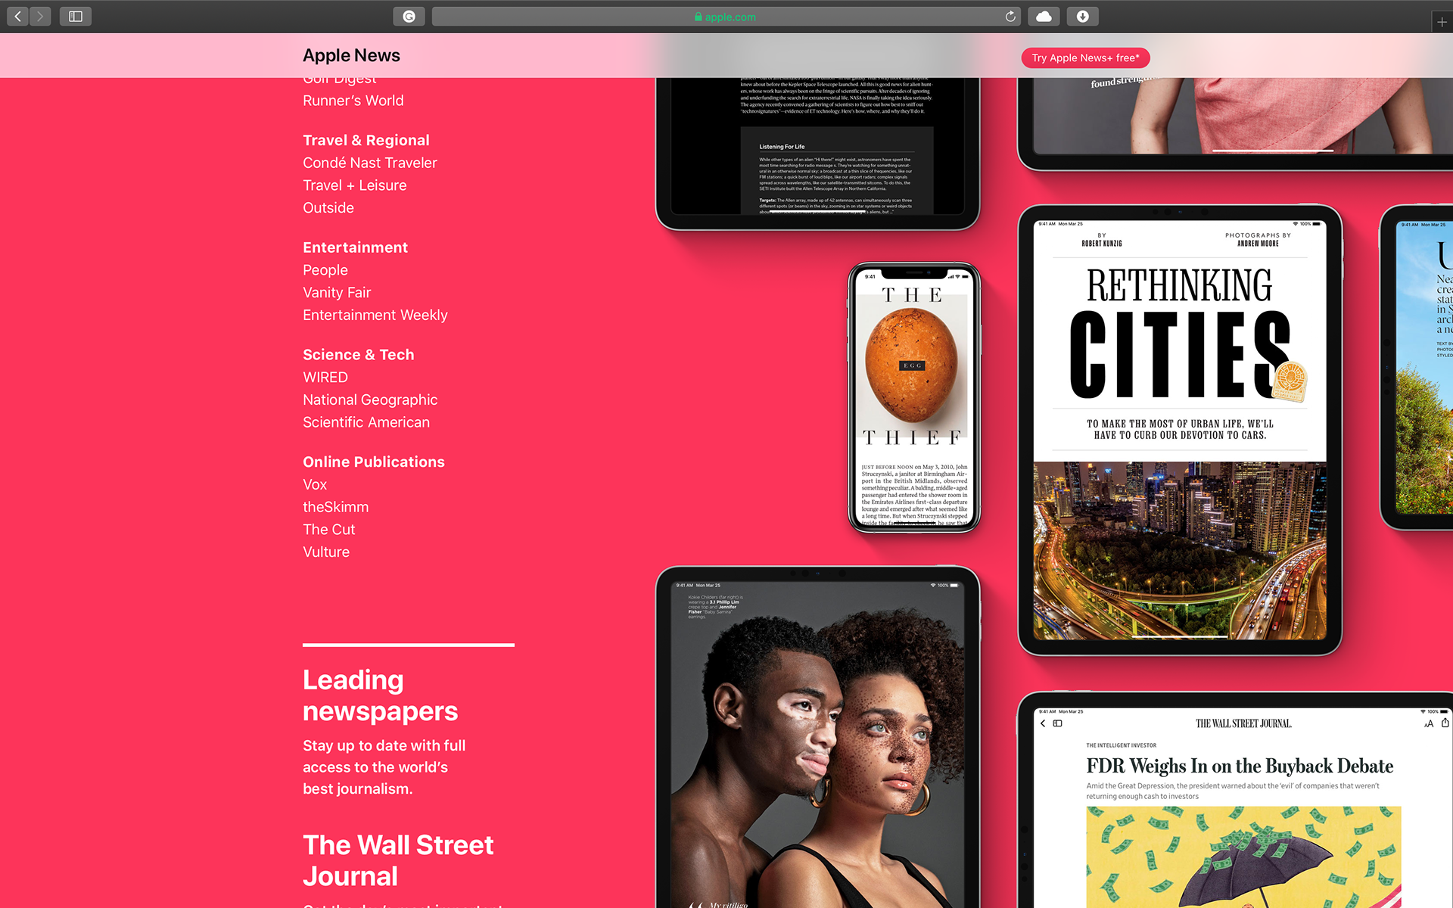The image size is (1453, 908).
Task: Go back using Safari back arrow
Action: (17, 16)
